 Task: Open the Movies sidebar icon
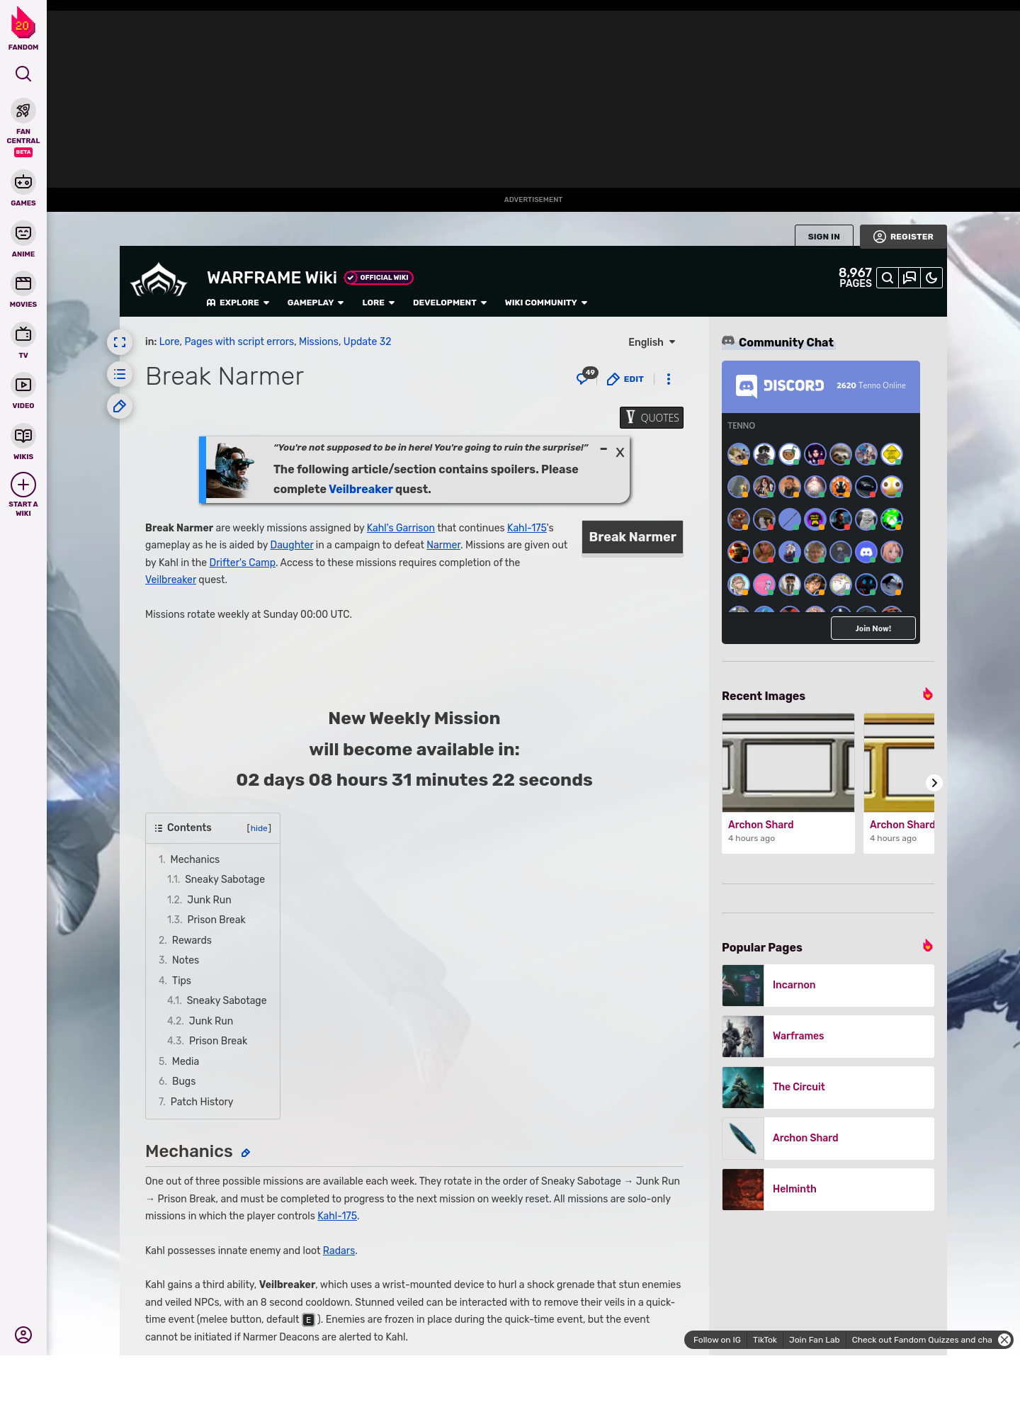[23, 283]
